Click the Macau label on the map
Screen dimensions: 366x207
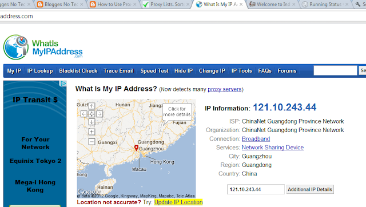point(139,169)
